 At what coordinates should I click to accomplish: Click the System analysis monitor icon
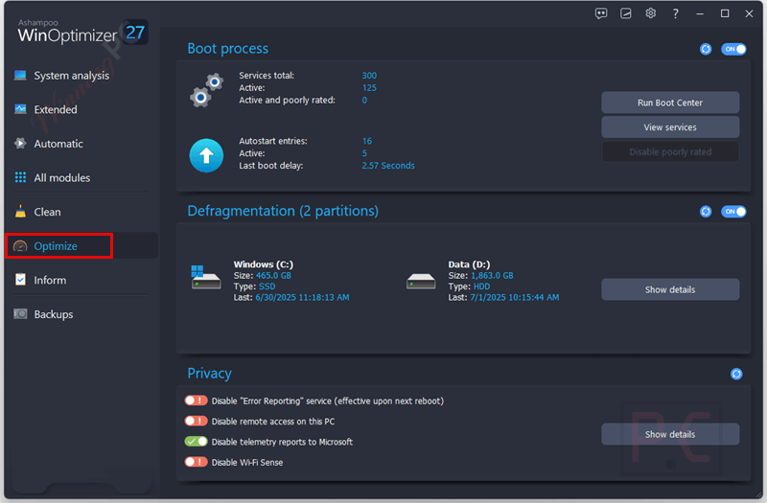(20, 76)
